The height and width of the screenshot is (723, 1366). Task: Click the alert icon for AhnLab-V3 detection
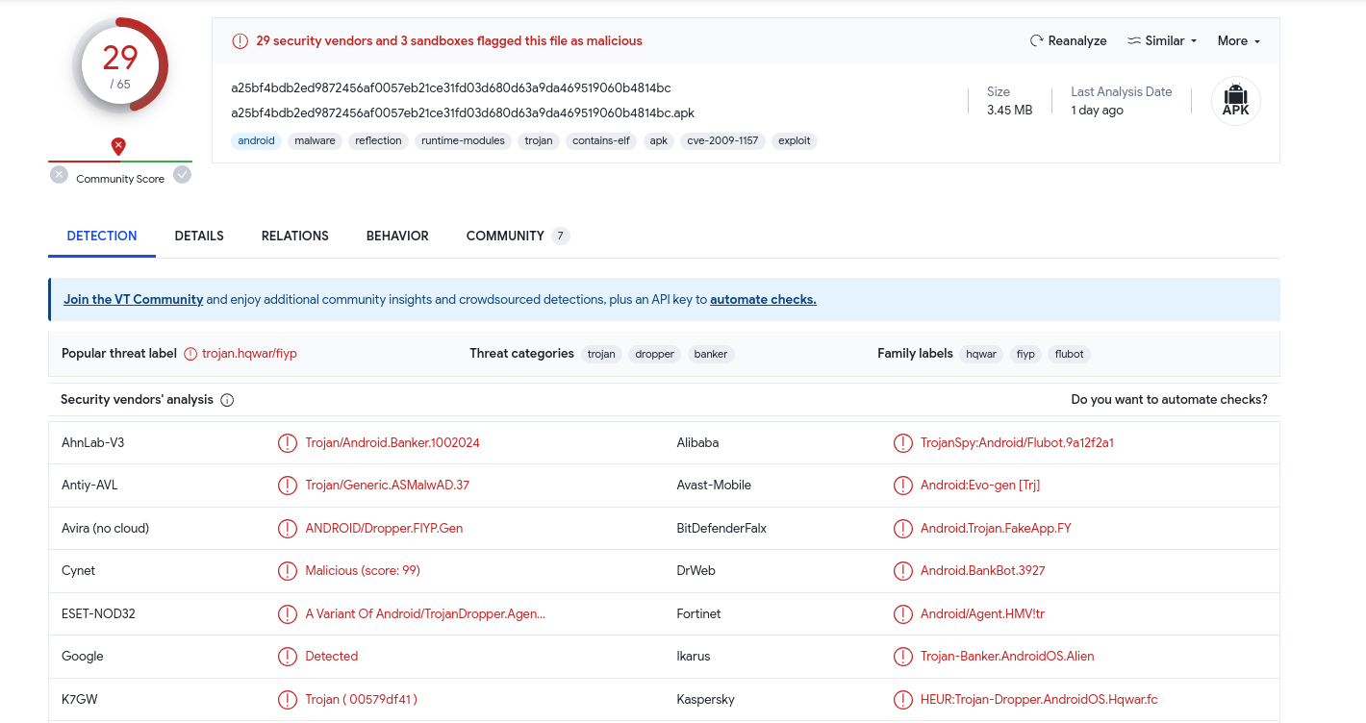coord(287,443)
